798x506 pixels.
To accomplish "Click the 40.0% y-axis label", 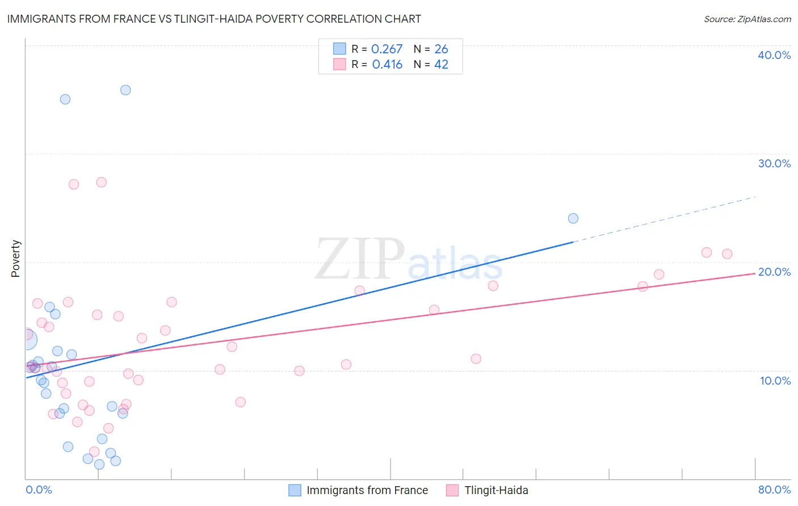I will tap(774, 55).
